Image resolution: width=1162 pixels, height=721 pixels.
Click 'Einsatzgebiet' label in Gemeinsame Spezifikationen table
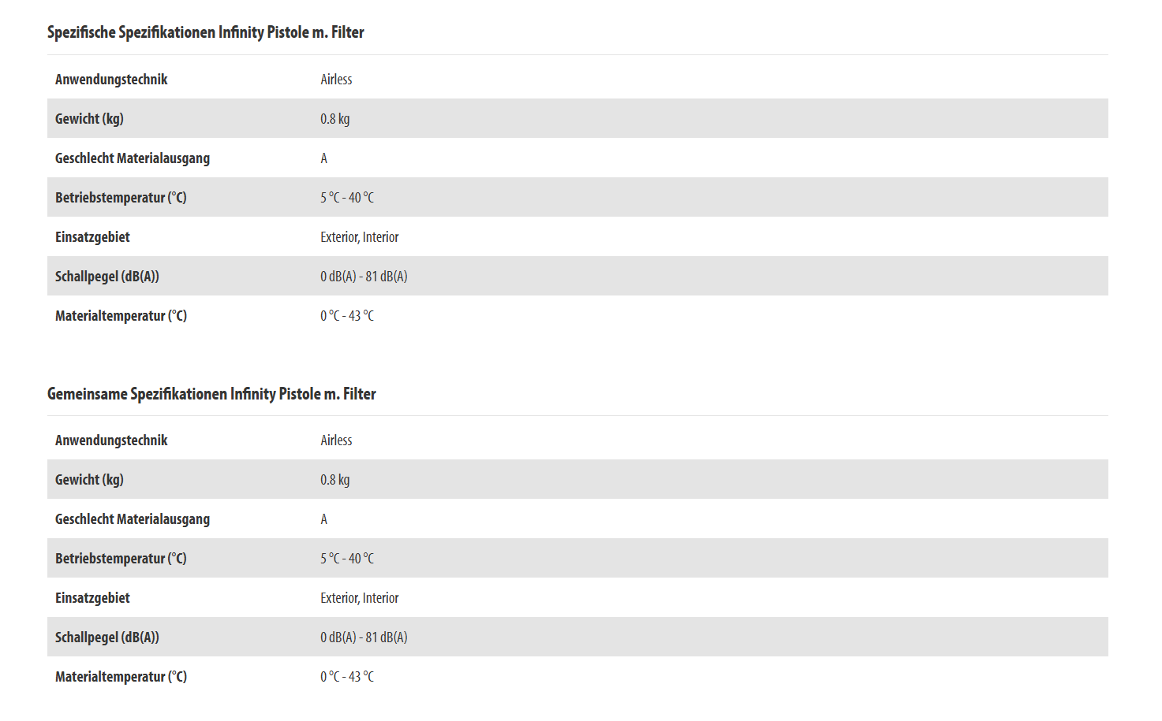click(x=92, y=597)
